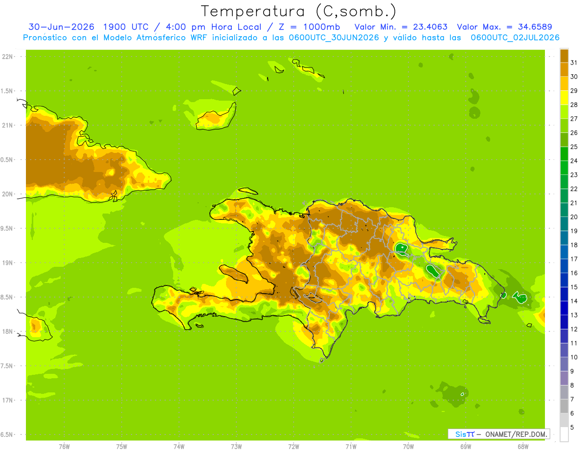Click longitude label "71W" on bottom axis
Image resolution: width=587 pixels, height=453 pixels.
[x=351, y=447]
